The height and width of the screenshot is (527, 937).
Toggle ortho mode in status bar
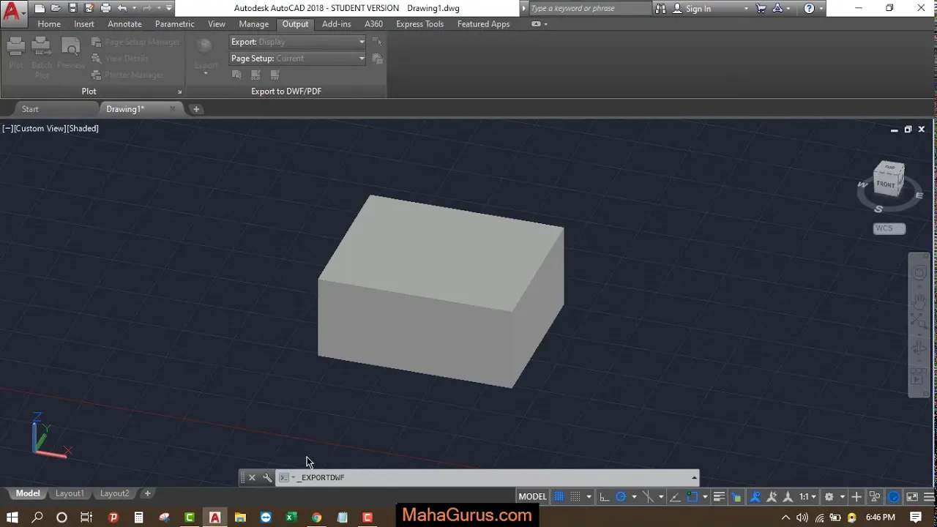pos(604,496)
